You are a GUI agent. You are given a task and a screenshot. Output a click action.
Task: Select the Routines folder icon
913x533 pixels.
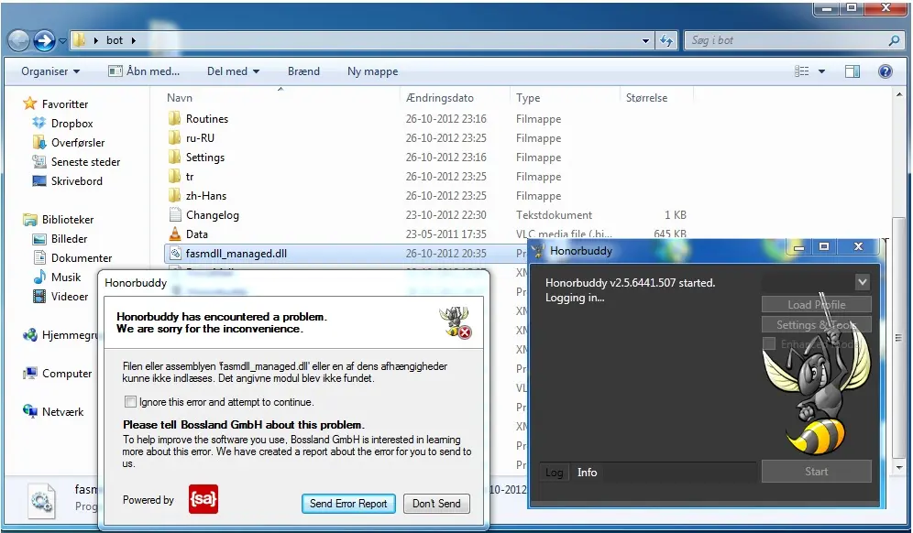[175, 119]
